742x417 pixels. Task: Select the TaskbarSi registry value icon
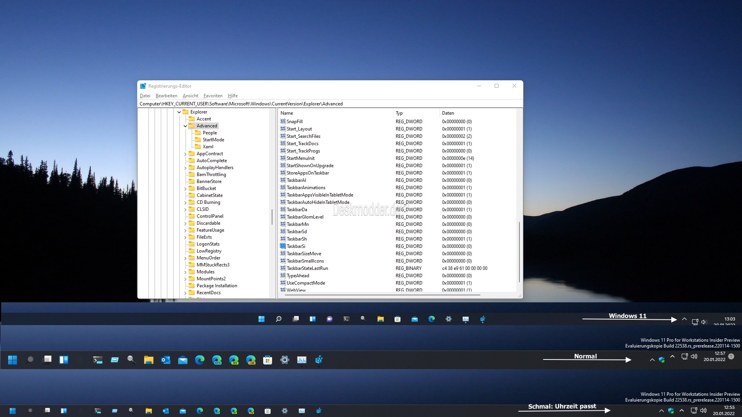coord(283,246)
